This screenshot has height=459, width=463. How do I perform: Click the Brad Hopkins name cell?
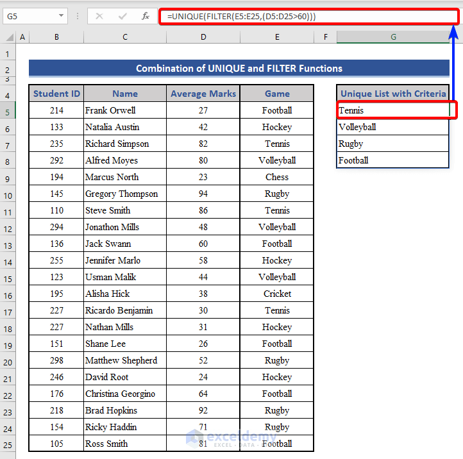click(x=125, y=410)
